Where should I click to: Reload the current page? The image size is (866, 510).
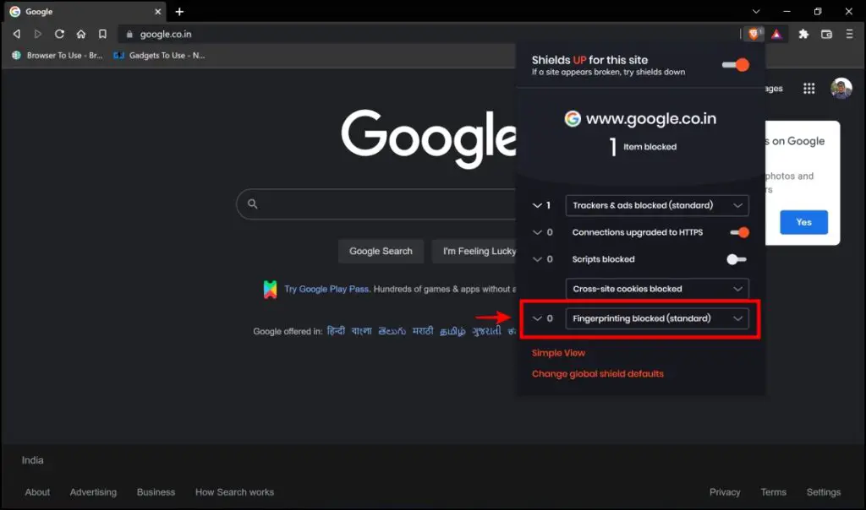[x=59, y=34]
